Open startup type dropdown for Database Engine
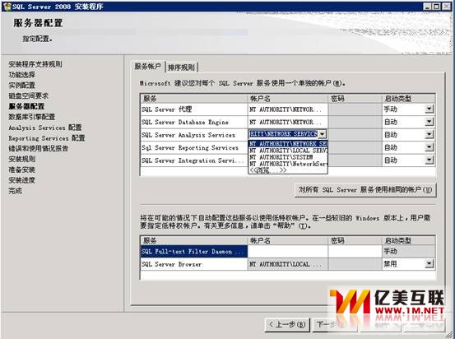 point(429,123)
